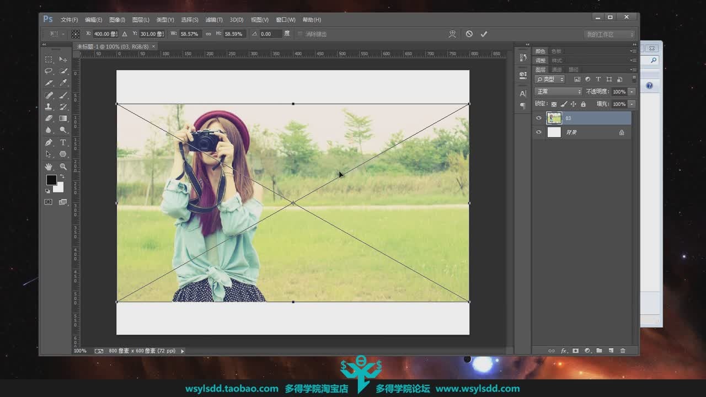Toggle the 消除锯齿 anti-alias checkbox
Image resolution: width=706 pixels, height=397 pixels.
click(300, 34)
